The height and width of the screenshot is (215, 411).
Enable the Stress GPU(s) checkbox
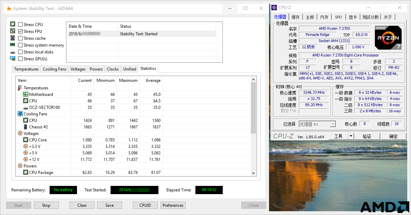point(21,59)
